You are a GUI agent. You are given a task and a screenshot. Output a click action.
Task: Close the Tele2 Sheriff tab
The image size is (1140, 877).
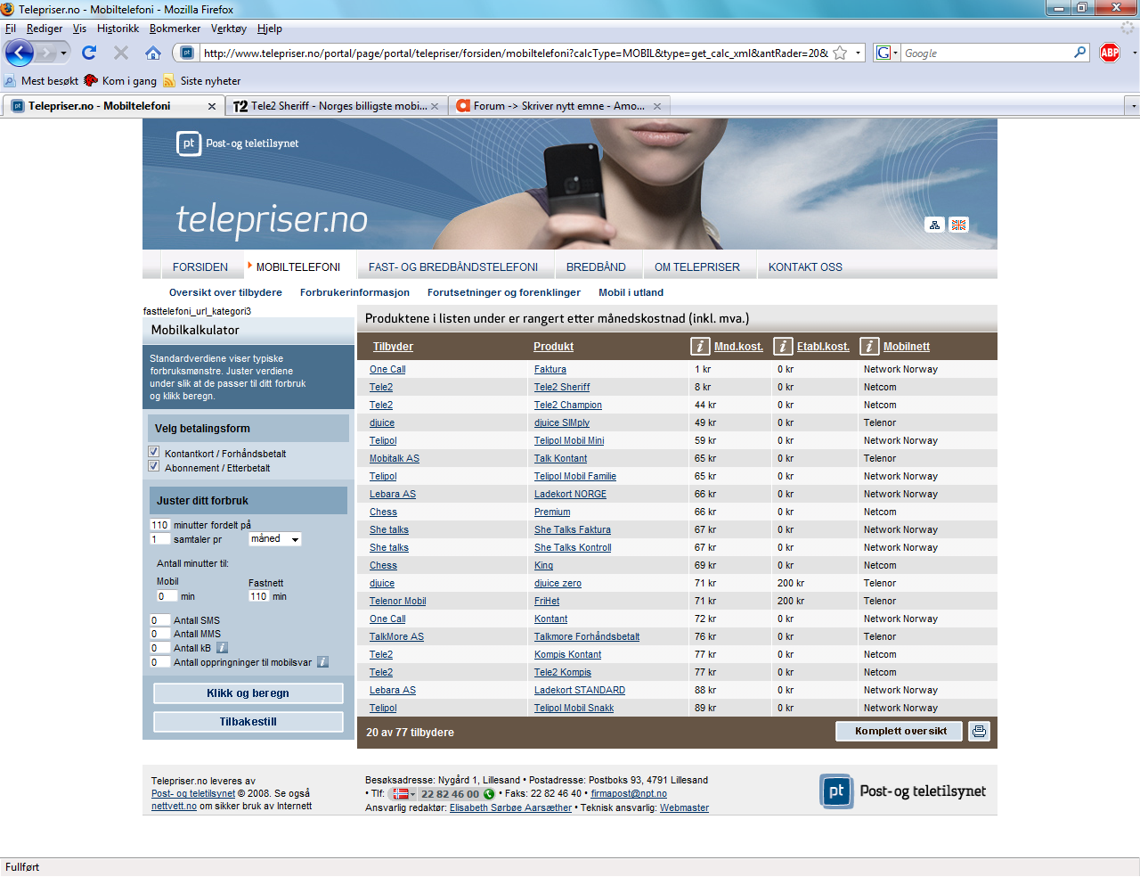pos(435,106)
